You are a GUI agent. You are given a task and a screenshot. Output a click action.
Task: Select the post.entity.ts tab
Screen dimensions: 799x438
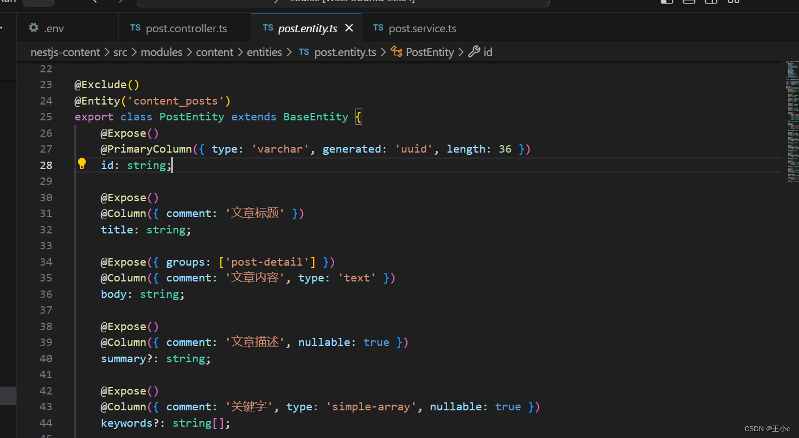[307, 28]
